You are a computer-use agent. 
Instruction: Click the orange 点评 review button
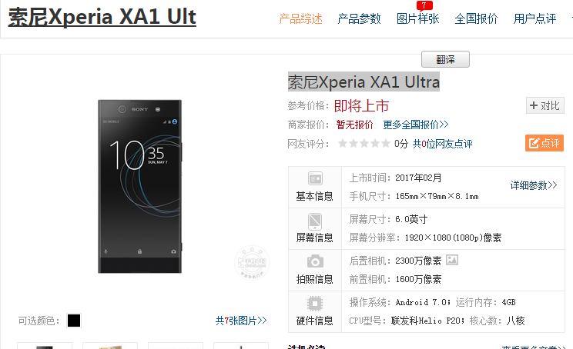(545, 143)
